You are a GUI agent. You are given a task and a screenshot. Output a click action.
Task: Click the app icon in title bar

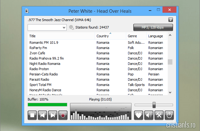coord(27,11)
